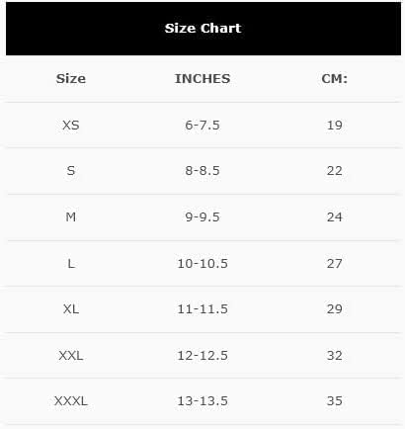Click the 27 cm value
This screenshot has height=429, width=405.
click(335, 264)
